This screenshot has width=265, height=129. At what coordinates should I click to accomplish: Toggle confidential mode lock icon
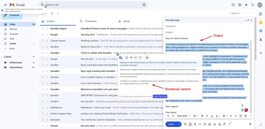pos(219,124)
